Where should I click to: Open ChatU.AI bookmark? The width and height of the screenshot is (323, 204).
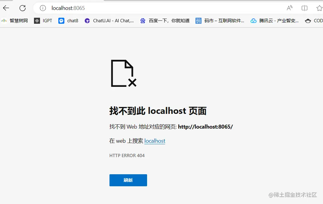click(109, 21)
